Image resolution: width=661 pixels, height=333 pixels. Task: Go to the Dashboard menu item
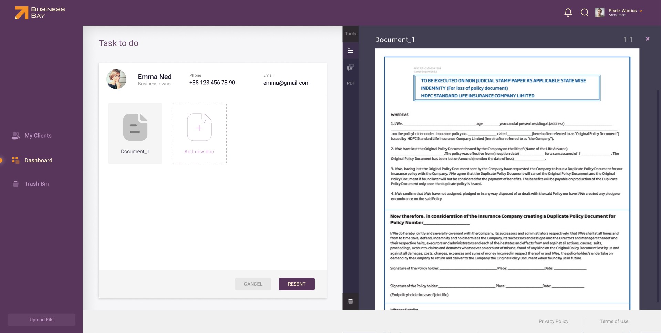tap(39, 160)
